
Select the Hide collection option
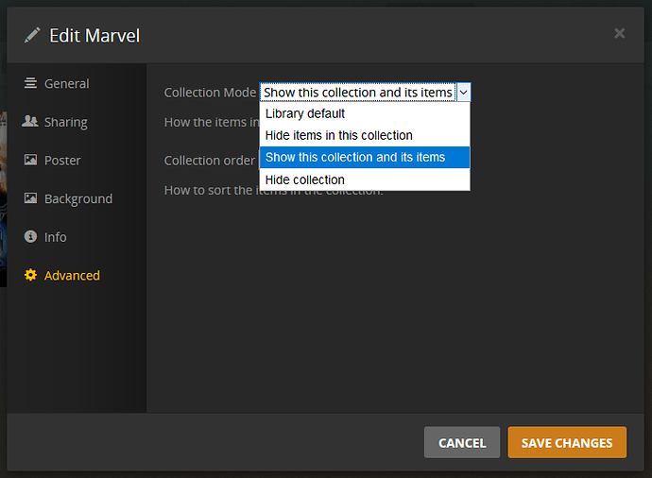pyautogui.click(x=304, y=179)
